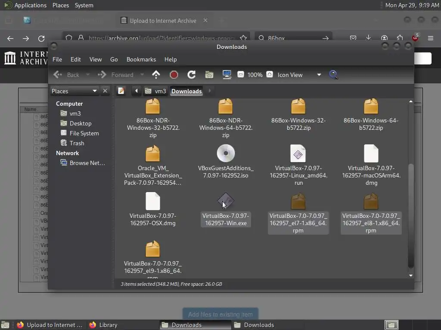The image size is (441, 330).
Task: Click Add files to existing item button
Action: (x=220, y=315)
